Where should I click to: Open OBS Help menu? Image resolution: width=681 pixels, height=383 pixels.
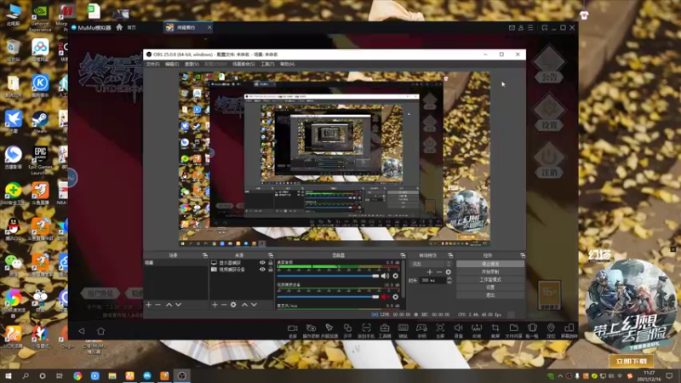pos(287,65)
